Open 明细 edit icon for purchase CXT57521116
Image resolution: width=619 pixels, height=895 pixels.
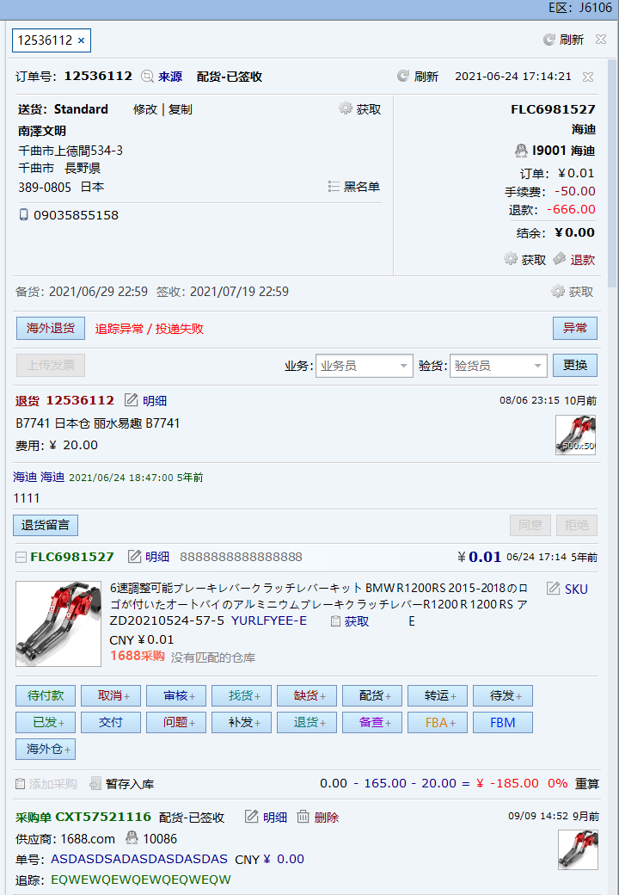(x=251, y=817)
